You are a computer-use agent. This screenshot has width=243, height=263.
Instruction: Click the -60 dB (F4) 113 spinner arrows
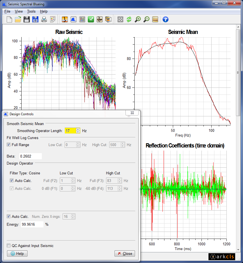tap(120, 188)
